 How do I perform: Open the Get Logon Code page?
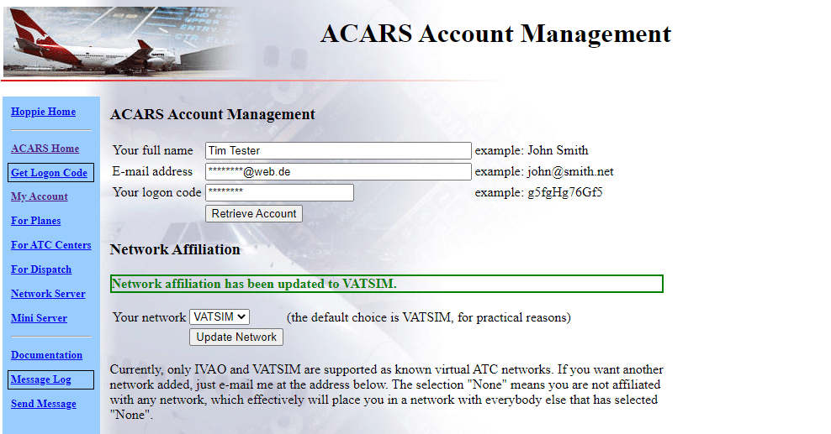coord(50,173)
